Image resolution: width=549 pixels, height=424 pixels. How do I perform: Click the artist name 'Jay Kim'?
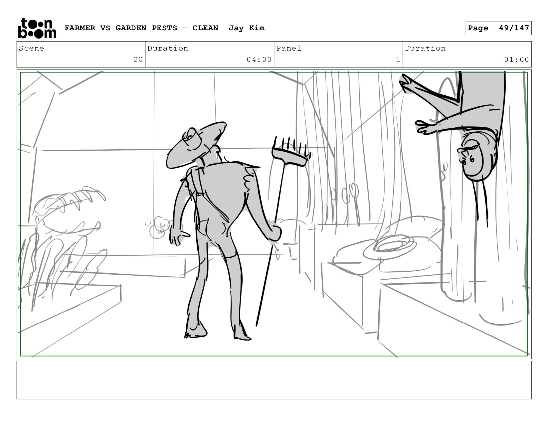click(247, 28)
